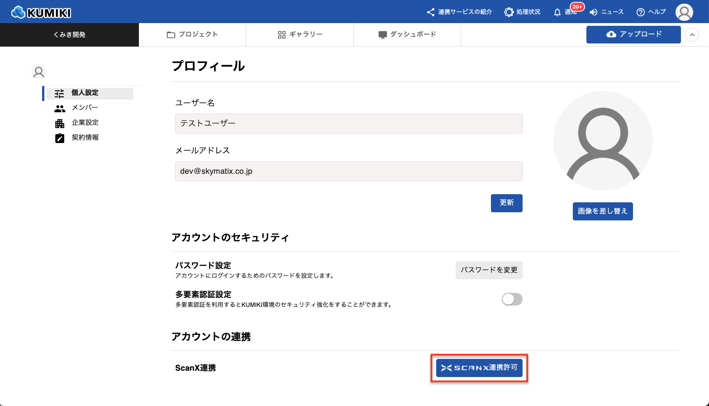Switch to the ギャラリー tab
Viewport: 709px width, 406px height.
click(x=300, y=35)
